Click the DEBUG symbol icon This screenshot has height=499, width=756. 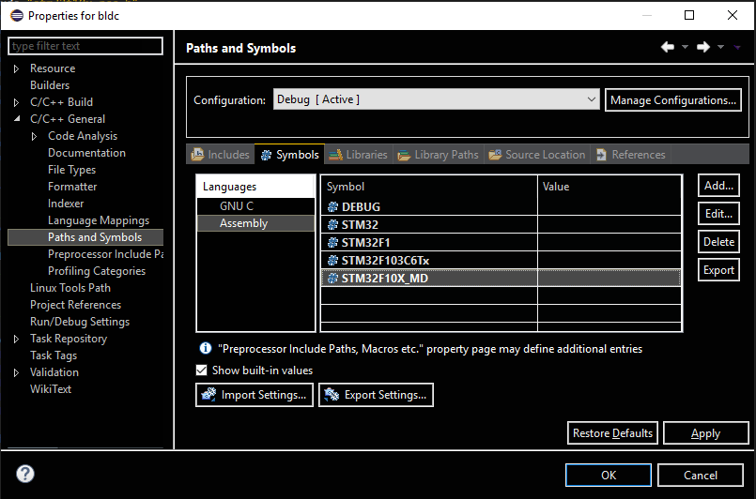[332, 206]
